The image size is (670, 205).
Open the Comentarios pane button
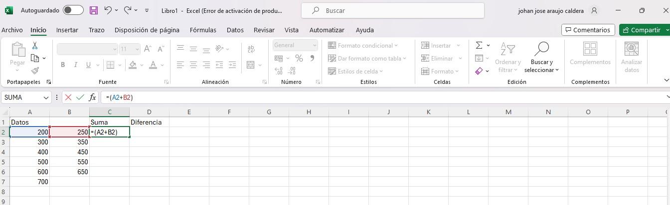point(588,30)
